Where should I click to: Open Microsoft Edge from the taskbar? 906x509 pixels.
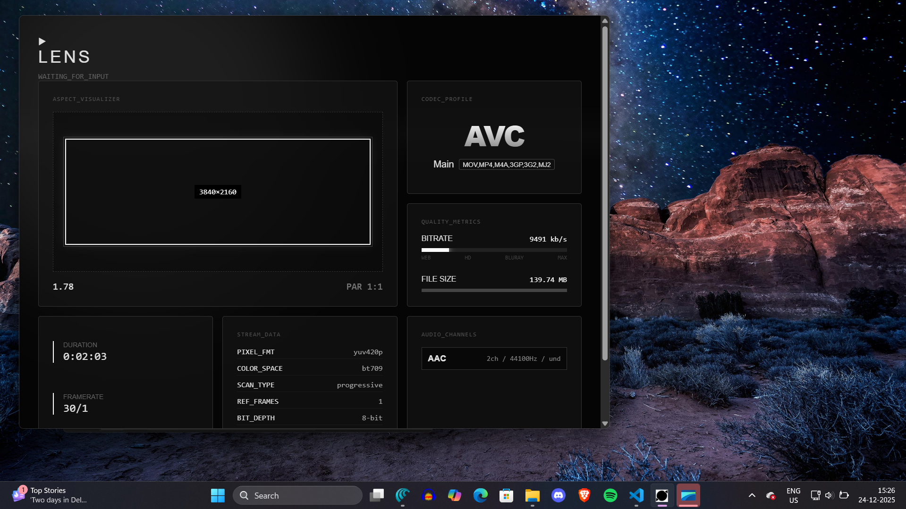(x=481, y=495)
